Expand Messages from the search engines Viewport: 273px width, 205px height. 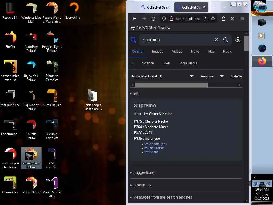coord(161,197)
